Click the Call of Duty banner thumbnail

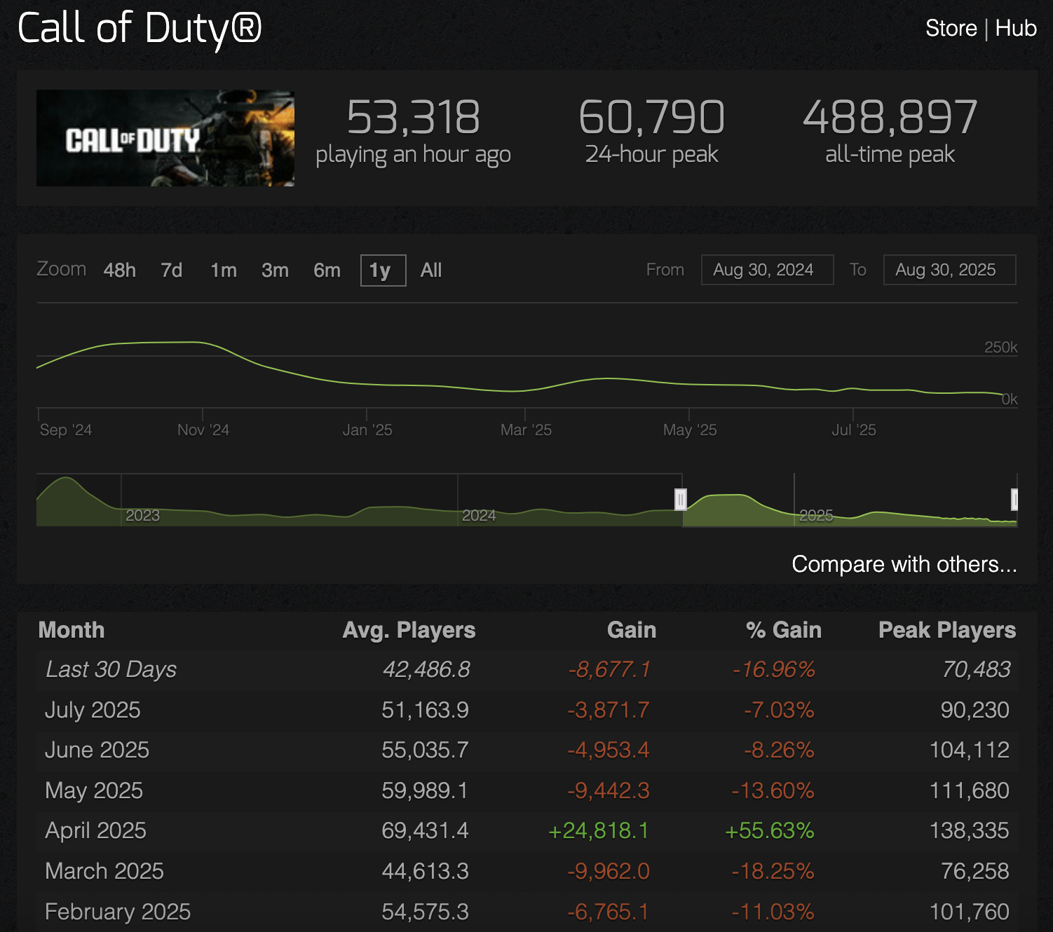[x=165, y=138]
